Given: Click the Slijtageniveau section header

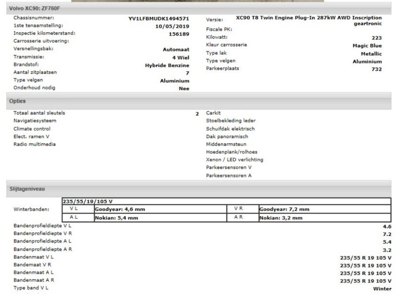Looking at the screenshot, I should [199, 189].
